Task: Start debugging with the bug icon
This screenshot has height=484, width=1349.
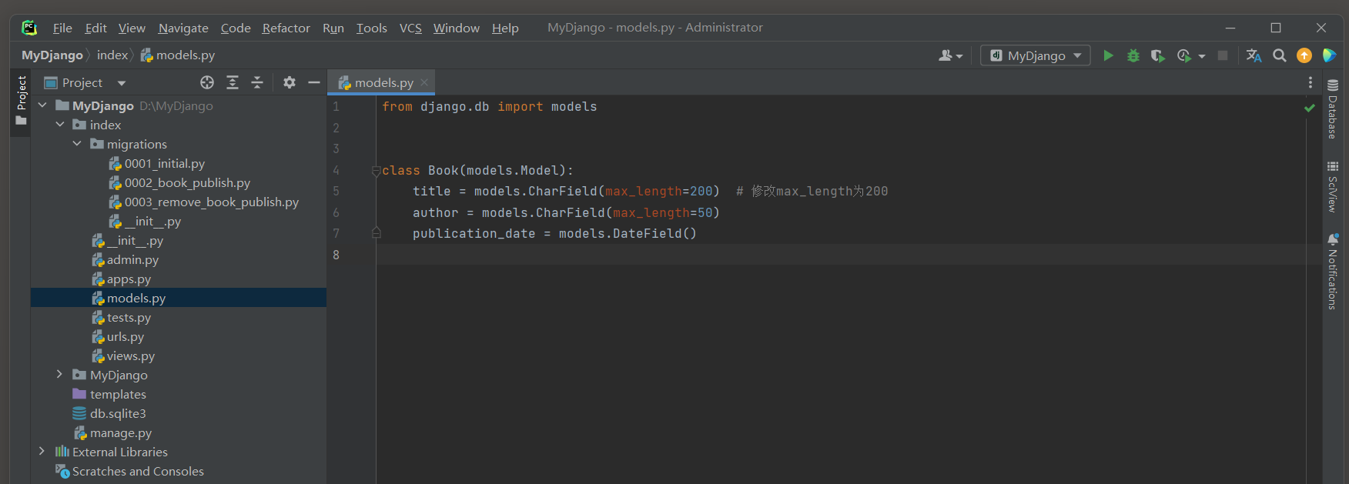Action: (x=1133, y=55)
